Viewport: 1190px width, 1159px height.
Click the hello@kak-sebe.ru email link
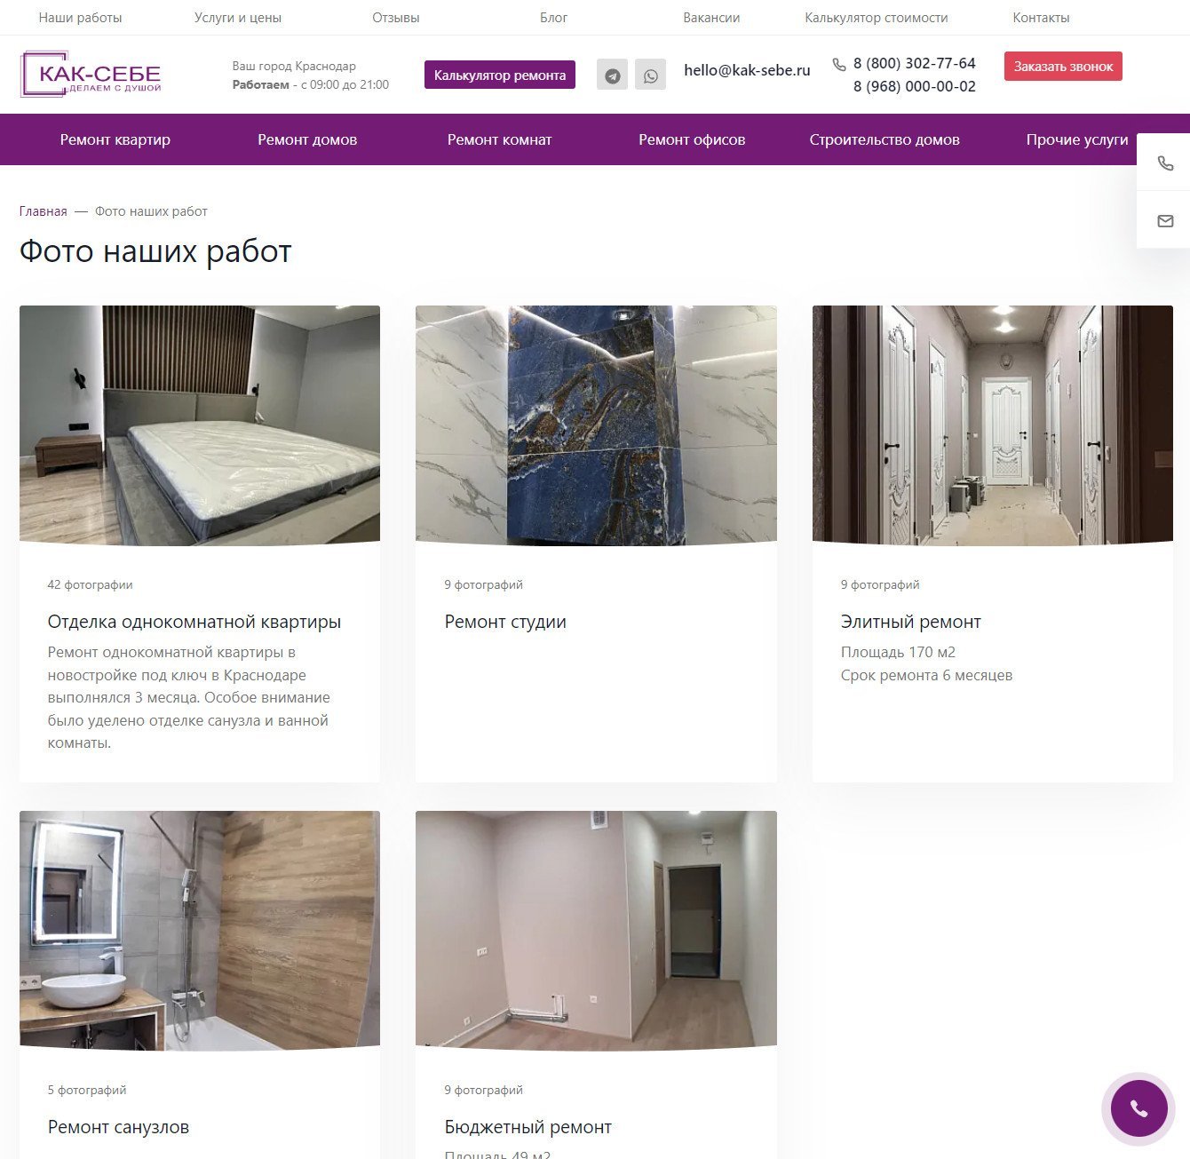click(x=747, y=70)
